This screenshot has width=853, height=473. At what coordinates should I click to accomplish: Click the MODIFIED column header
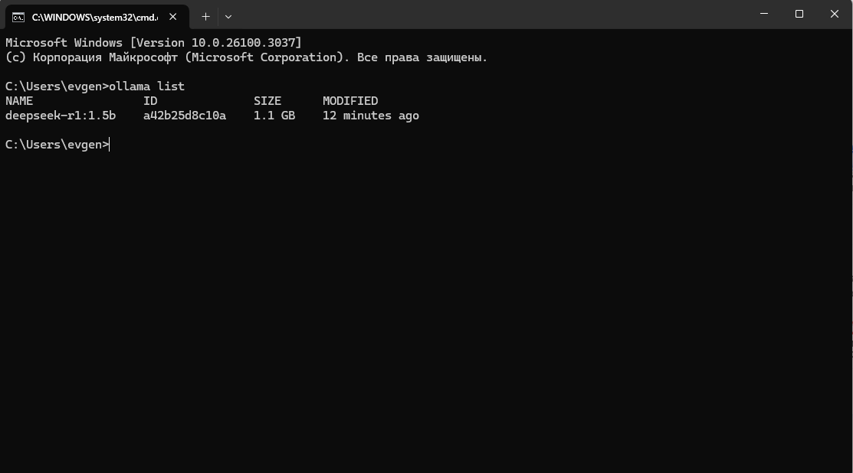point(349,101)
